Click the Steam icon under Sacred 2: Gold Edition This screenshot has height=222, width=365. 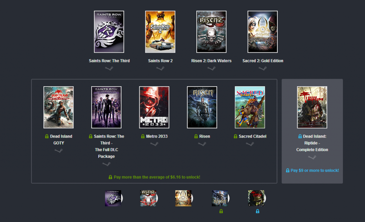[263, 68]
